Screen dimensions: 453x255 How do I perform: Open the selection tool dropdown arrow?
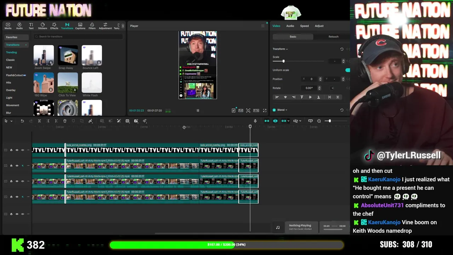click(11, 121)
